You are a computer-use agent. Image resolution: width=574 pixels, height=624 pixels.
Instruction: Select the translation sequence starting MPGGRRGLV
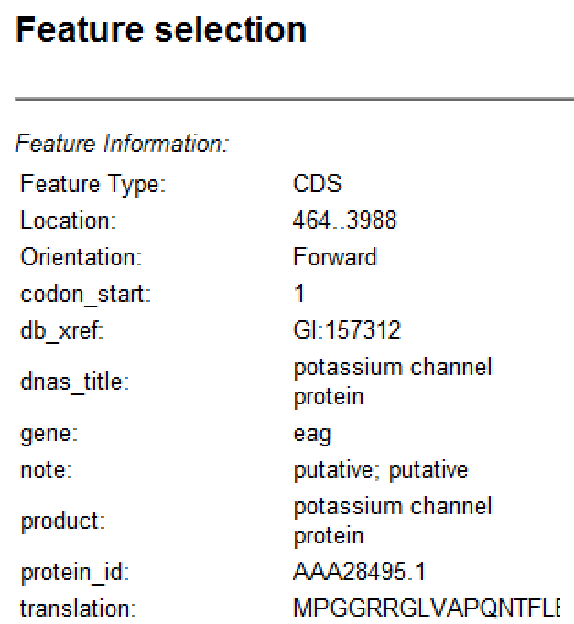pyautogui.click(x=426, y=608)
